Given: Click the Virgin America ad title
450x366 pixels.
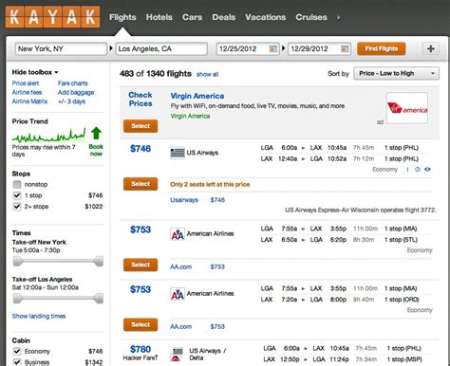Looking at the screenshot, I should [x=197, y=96].
